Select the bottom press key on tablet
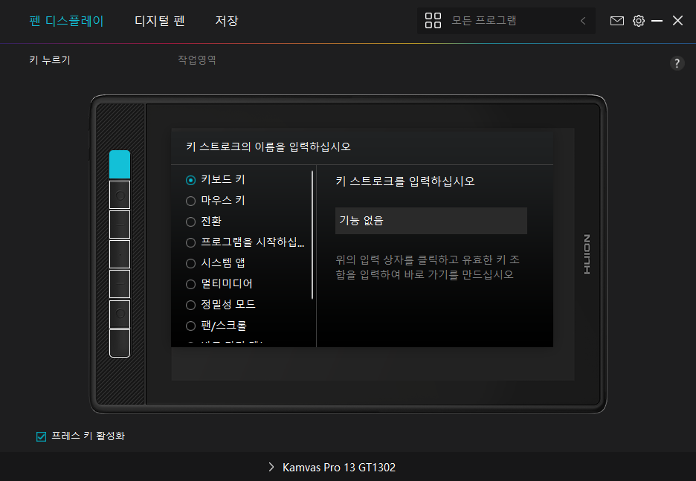This screenshot has width=696, height=481. 120,343
